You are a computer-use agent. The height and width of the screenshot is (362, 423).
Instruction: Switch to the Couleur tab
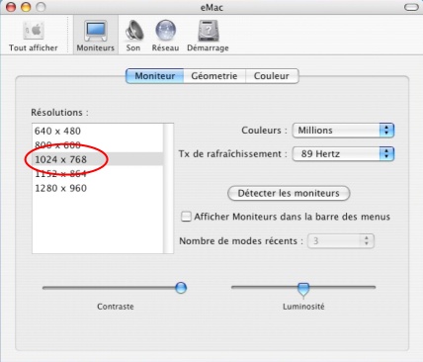pyautogui.click(x=272, y=76)
